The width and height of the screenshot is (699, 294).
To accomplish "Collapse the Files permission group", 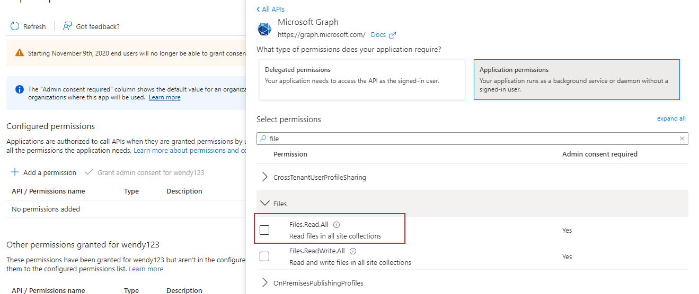I will click(x=265, y=204).
